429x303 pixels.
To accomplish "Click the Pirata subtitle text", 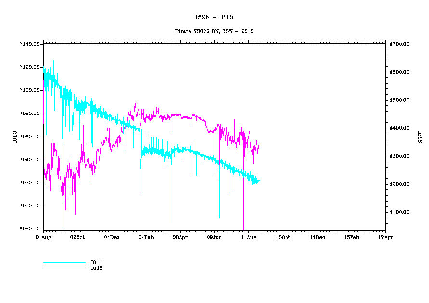I will [x=214, y=31].
